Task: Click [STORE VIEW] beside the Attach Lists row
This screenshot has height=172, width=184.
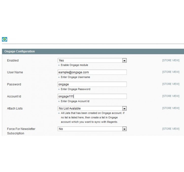Action: coord(171,108)
